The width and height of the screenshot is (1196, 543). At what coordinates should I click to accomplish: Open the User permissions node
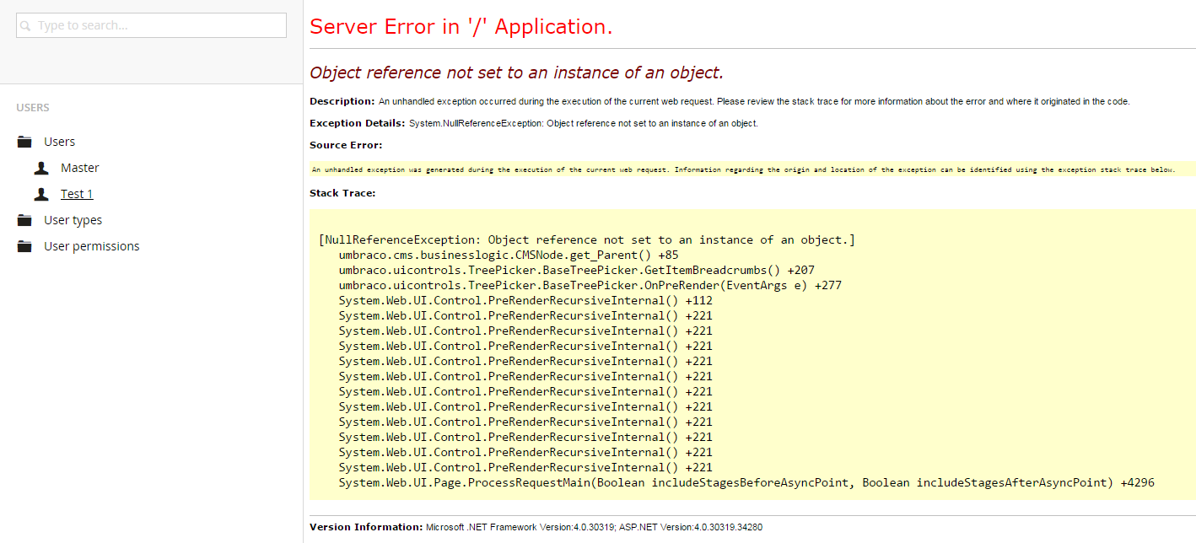coord(92,246)
